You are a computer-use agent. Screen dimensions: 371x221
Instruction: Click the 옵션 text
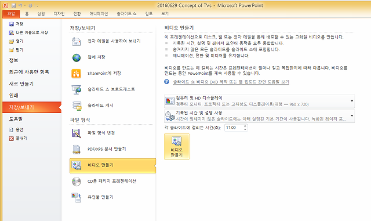[19, 130]
